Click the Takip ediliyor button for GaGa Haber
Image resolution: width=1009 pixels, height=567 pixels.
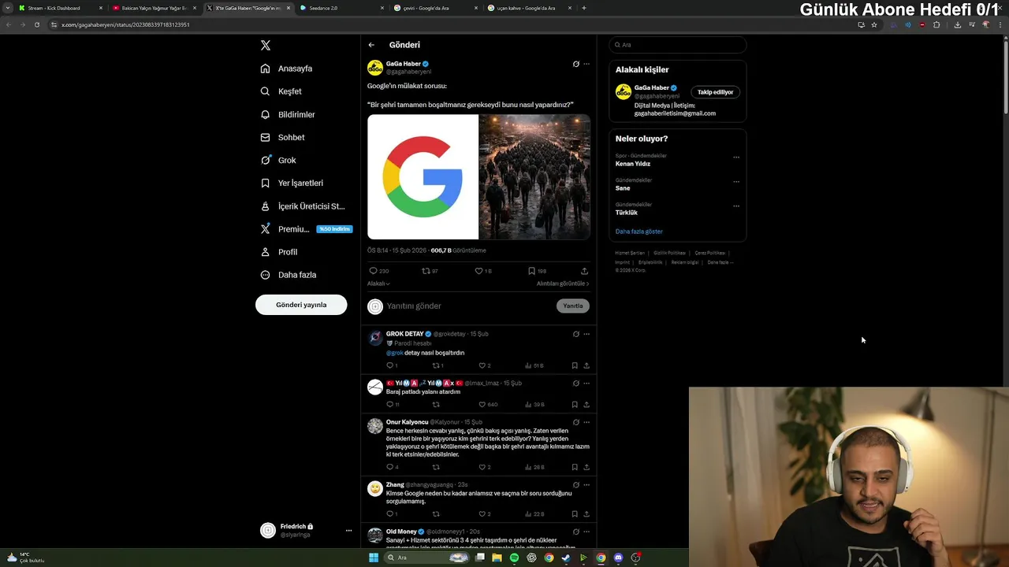point(715,92)
